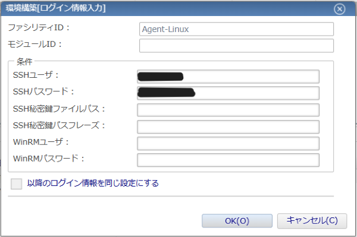The image size is (357, 237).
Task: Click the キャンセル(C) button
Action: tap(312, 220)
